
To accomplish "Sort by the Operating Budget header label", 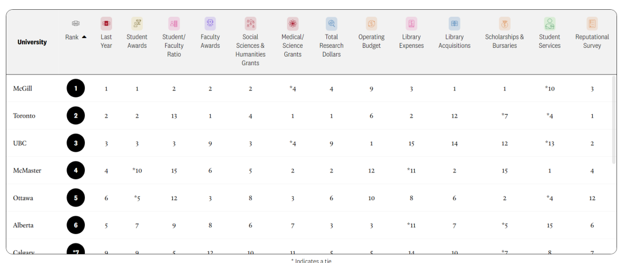I will pos(372,42).
